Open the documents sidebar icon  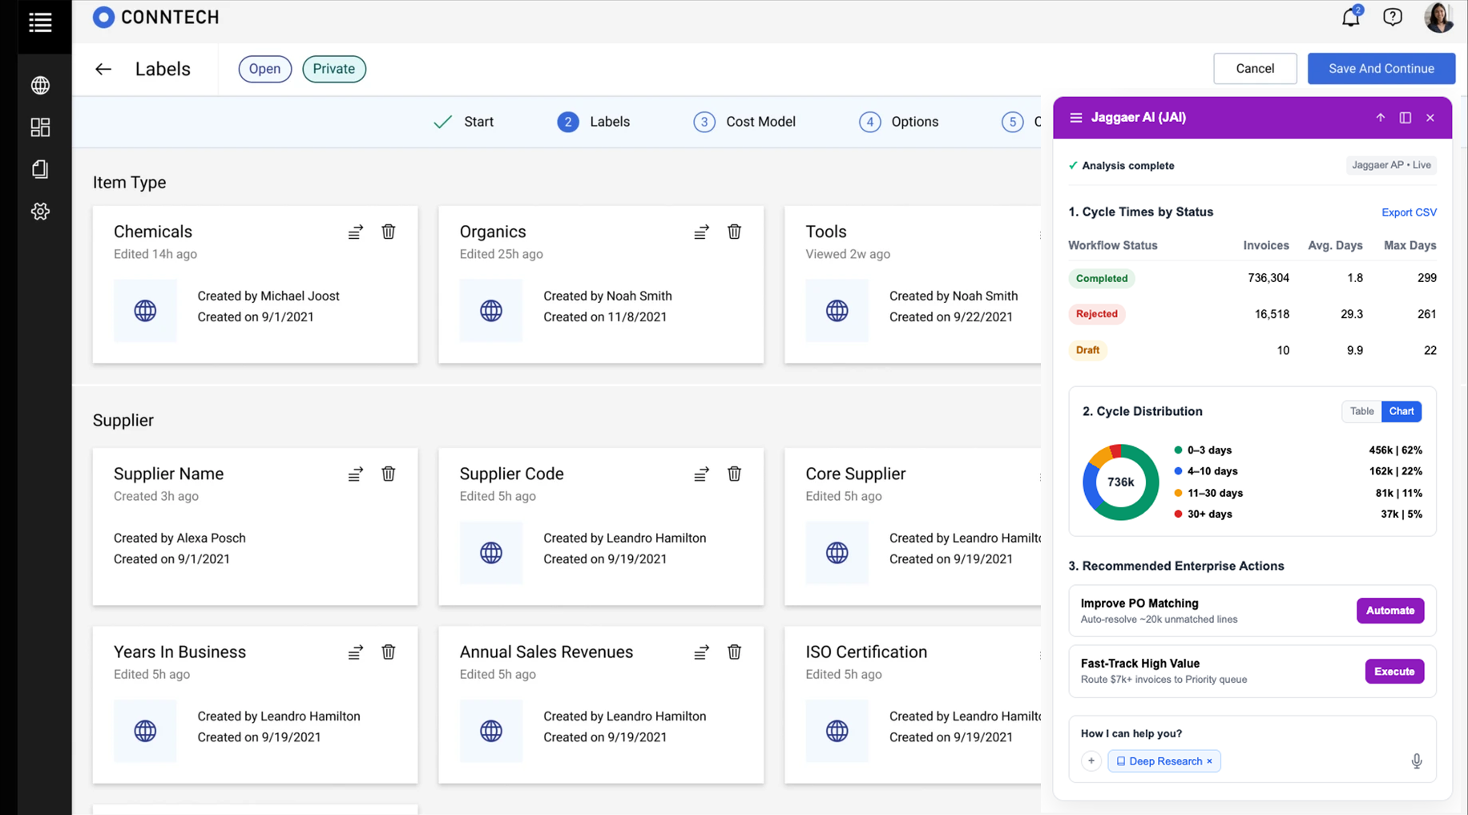(x=40, y=169)
